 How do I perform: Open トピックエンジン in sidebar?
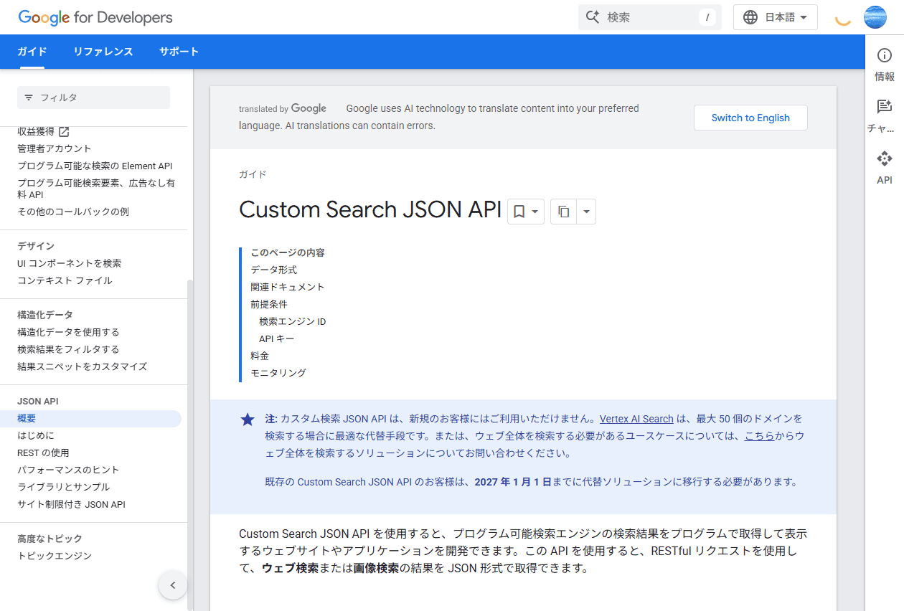point(55,556)
